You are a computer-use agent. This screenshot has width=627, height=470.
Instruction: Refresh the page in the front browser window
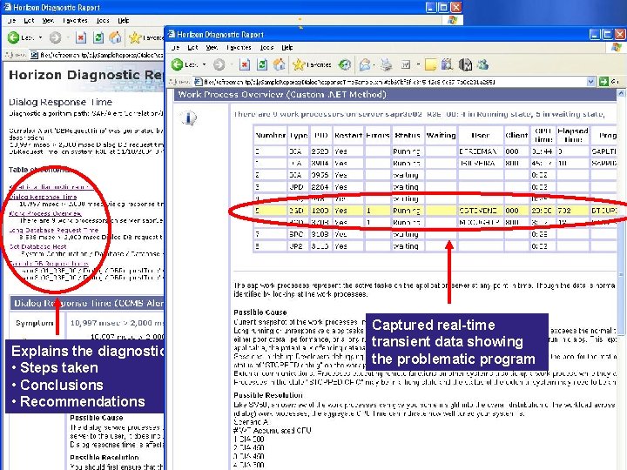point(262,64)
